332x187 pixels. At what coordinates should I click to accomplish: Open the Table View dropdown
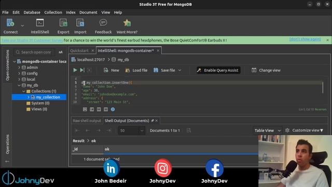[268, 130]
